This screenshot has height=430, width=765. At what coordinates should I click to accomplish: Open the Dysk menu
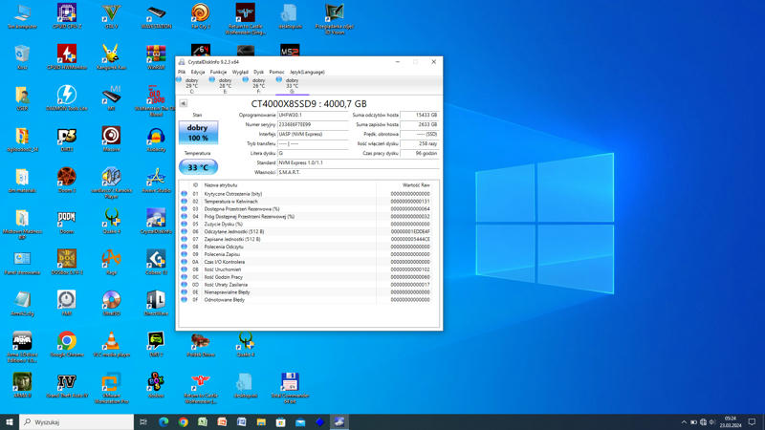pyautogui.click(x=258, y=73)
